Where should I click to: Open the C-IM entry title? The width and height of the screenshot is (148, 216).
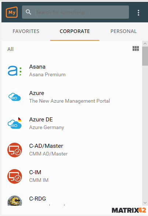pyautogui.click(x=35, y=172)
